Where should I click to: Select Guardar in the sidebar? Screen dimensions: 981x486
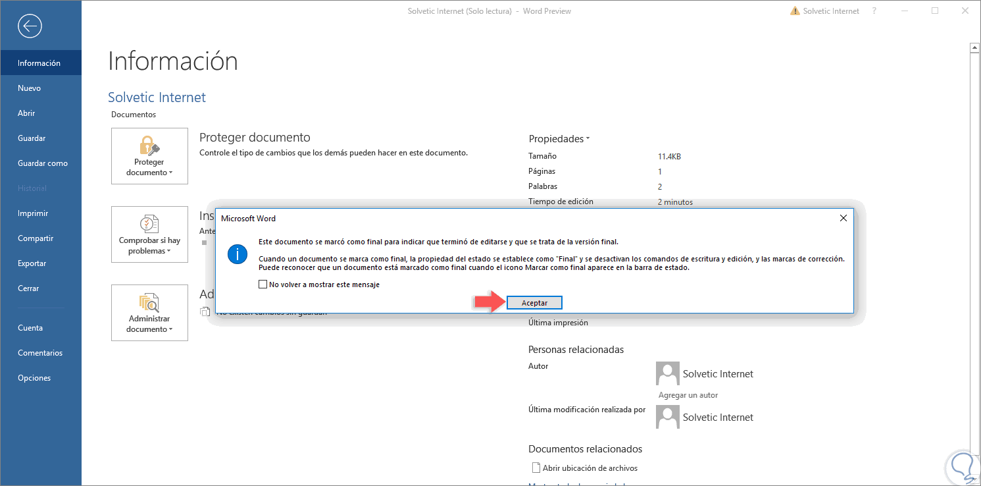tap(41, 138)
